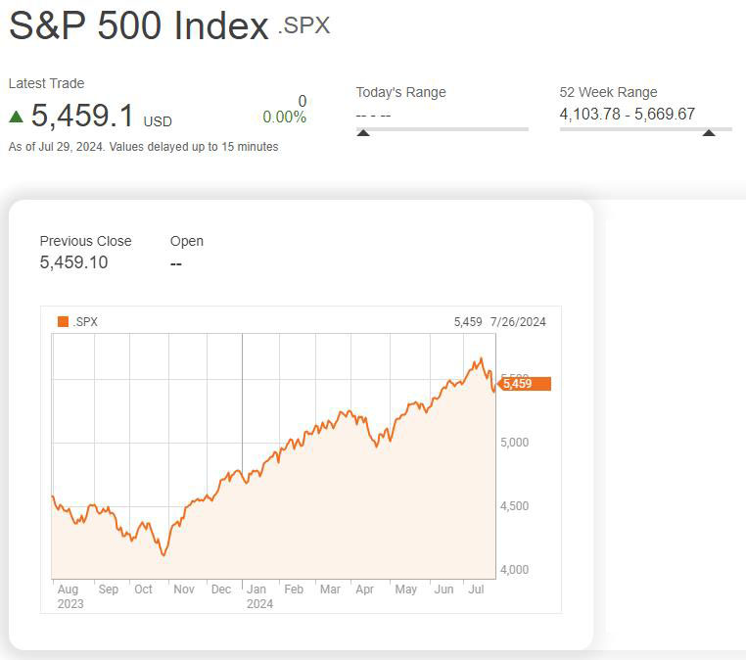
Task: Click the .SPX ticker symbol beside title
Action: (x=303, y=25)
